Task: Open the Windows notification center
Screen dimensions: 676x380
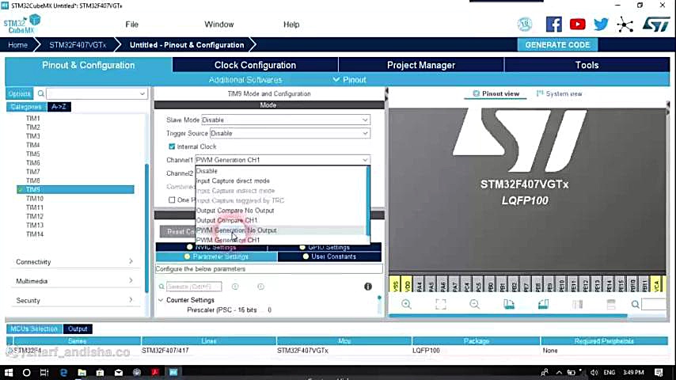Action: (659, 372)
